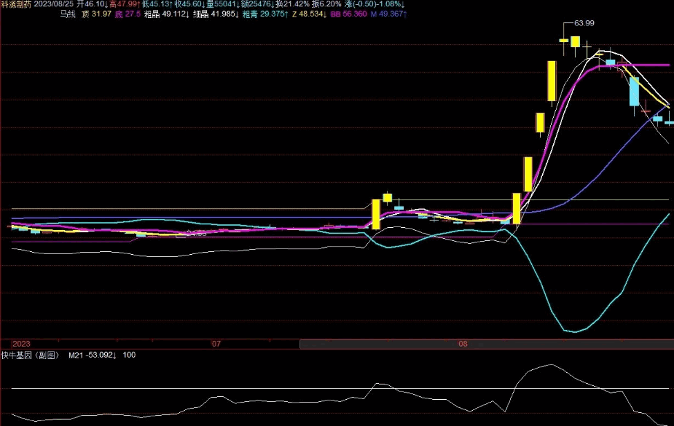The image size is (674, 426).
Task: Open the 快牛基因（副图）sub-chart indicator label
Action: click(30, 355)
